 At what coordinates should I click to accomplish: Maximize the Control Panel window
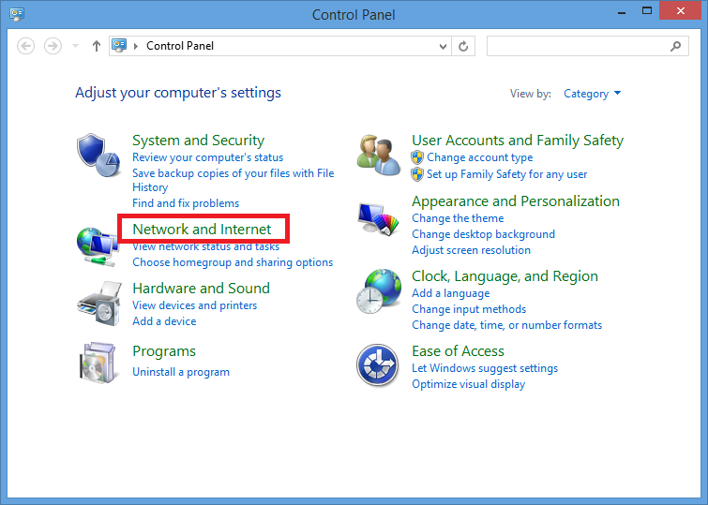(x=647, y=11)
